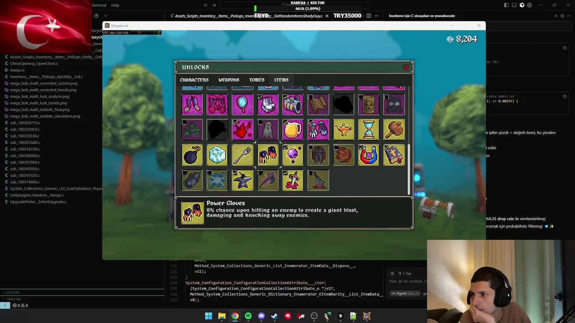This screenshot has width=575, height=323.
Task: Switch to the Weapons tab
Action: (x=229, y=80)
